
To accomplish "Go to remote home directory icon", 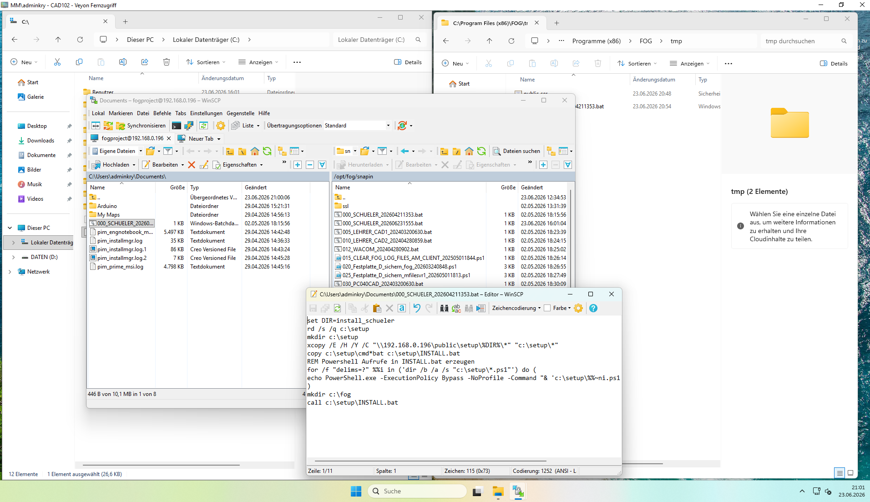I will (469, 151).
